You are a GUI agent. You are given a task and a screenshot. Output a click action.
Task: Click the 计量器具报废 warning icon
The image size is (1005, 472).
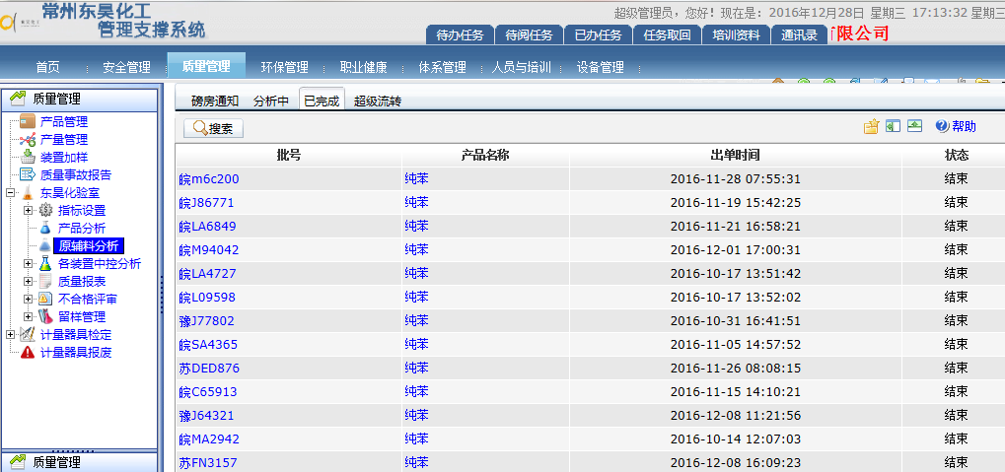pyautogui.click(x=28, y=353)
